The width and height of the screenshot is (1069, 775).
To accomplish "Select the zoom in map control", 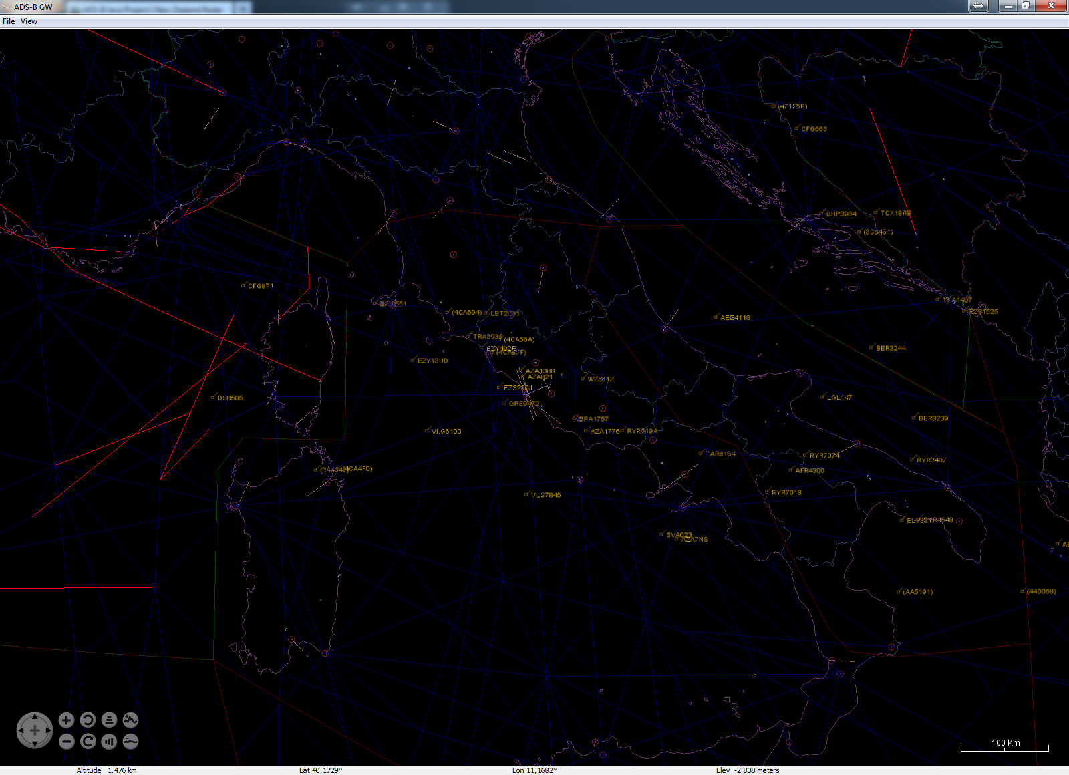I will pyautogui.click(x=65, y=720).
